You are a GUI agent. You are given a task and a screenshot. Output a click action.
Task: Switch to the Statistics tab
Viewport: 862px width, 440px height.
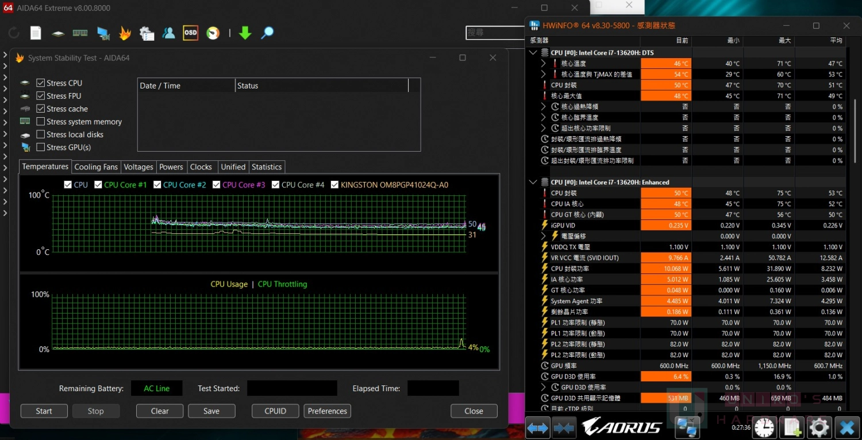coord(267,167)
